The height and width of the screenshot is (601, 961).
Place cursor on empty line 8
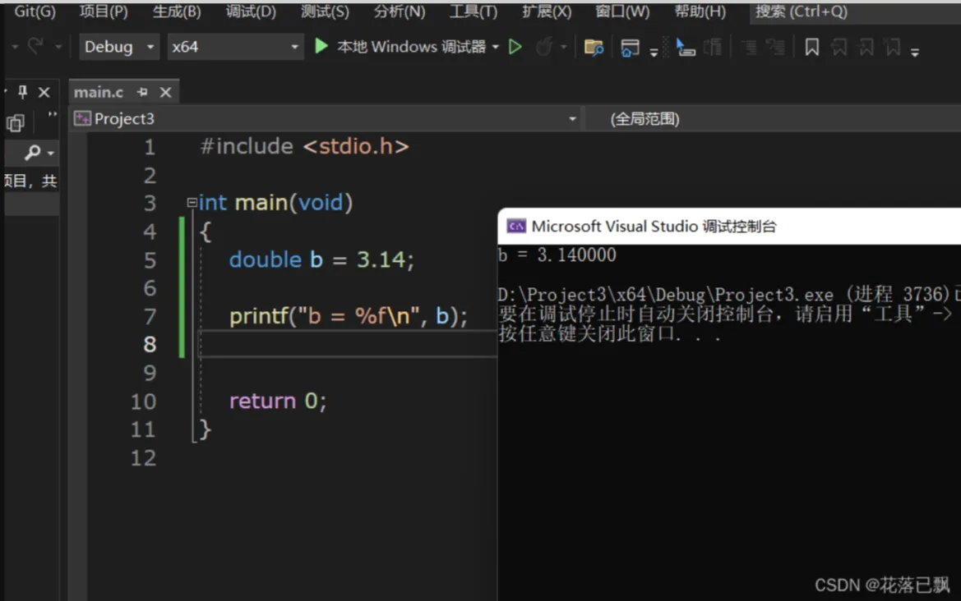point(347,344)
